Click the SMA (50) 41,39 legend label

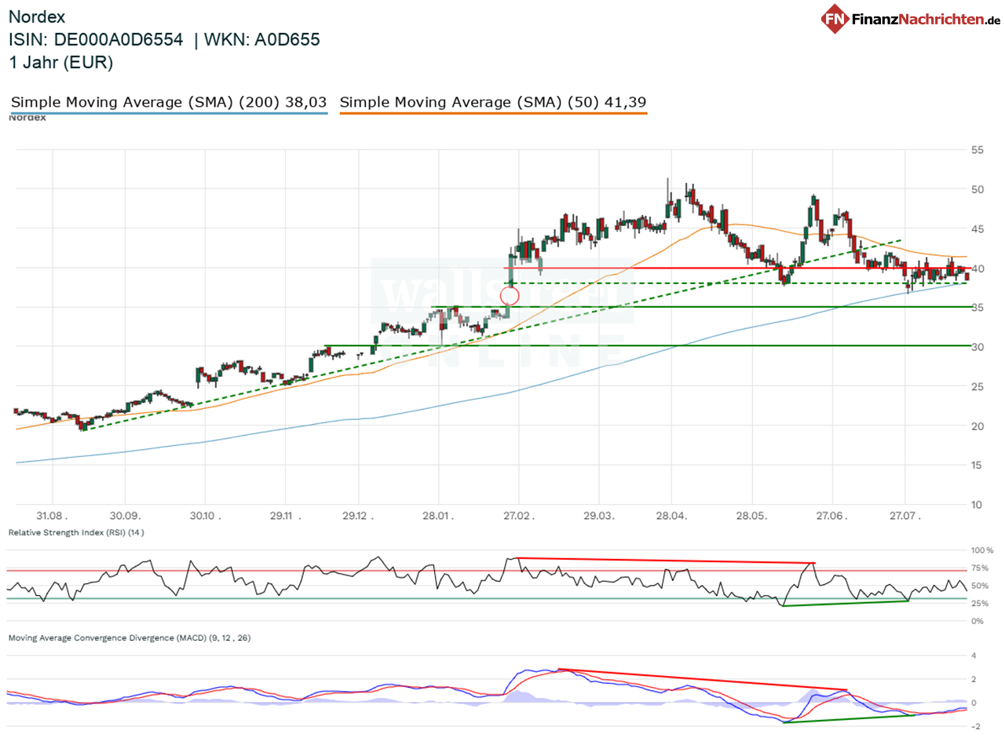pyautogui.click(x=493, y=102)
